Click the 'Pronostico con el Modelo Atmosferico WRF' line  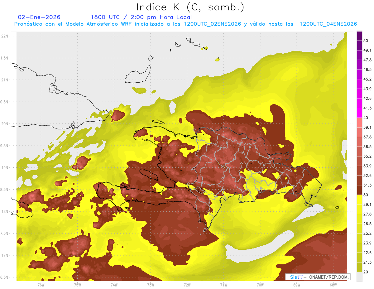[x=186, y=24]
